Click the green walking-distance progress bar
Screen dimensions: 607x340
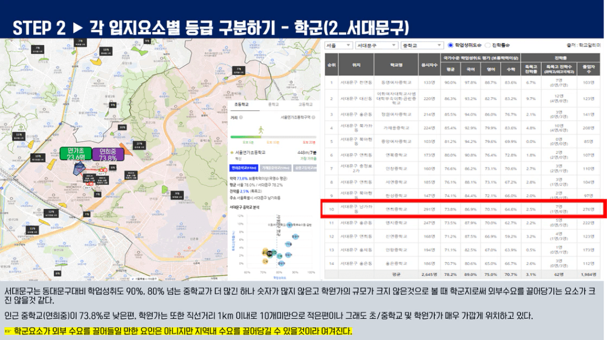[246, 137]
